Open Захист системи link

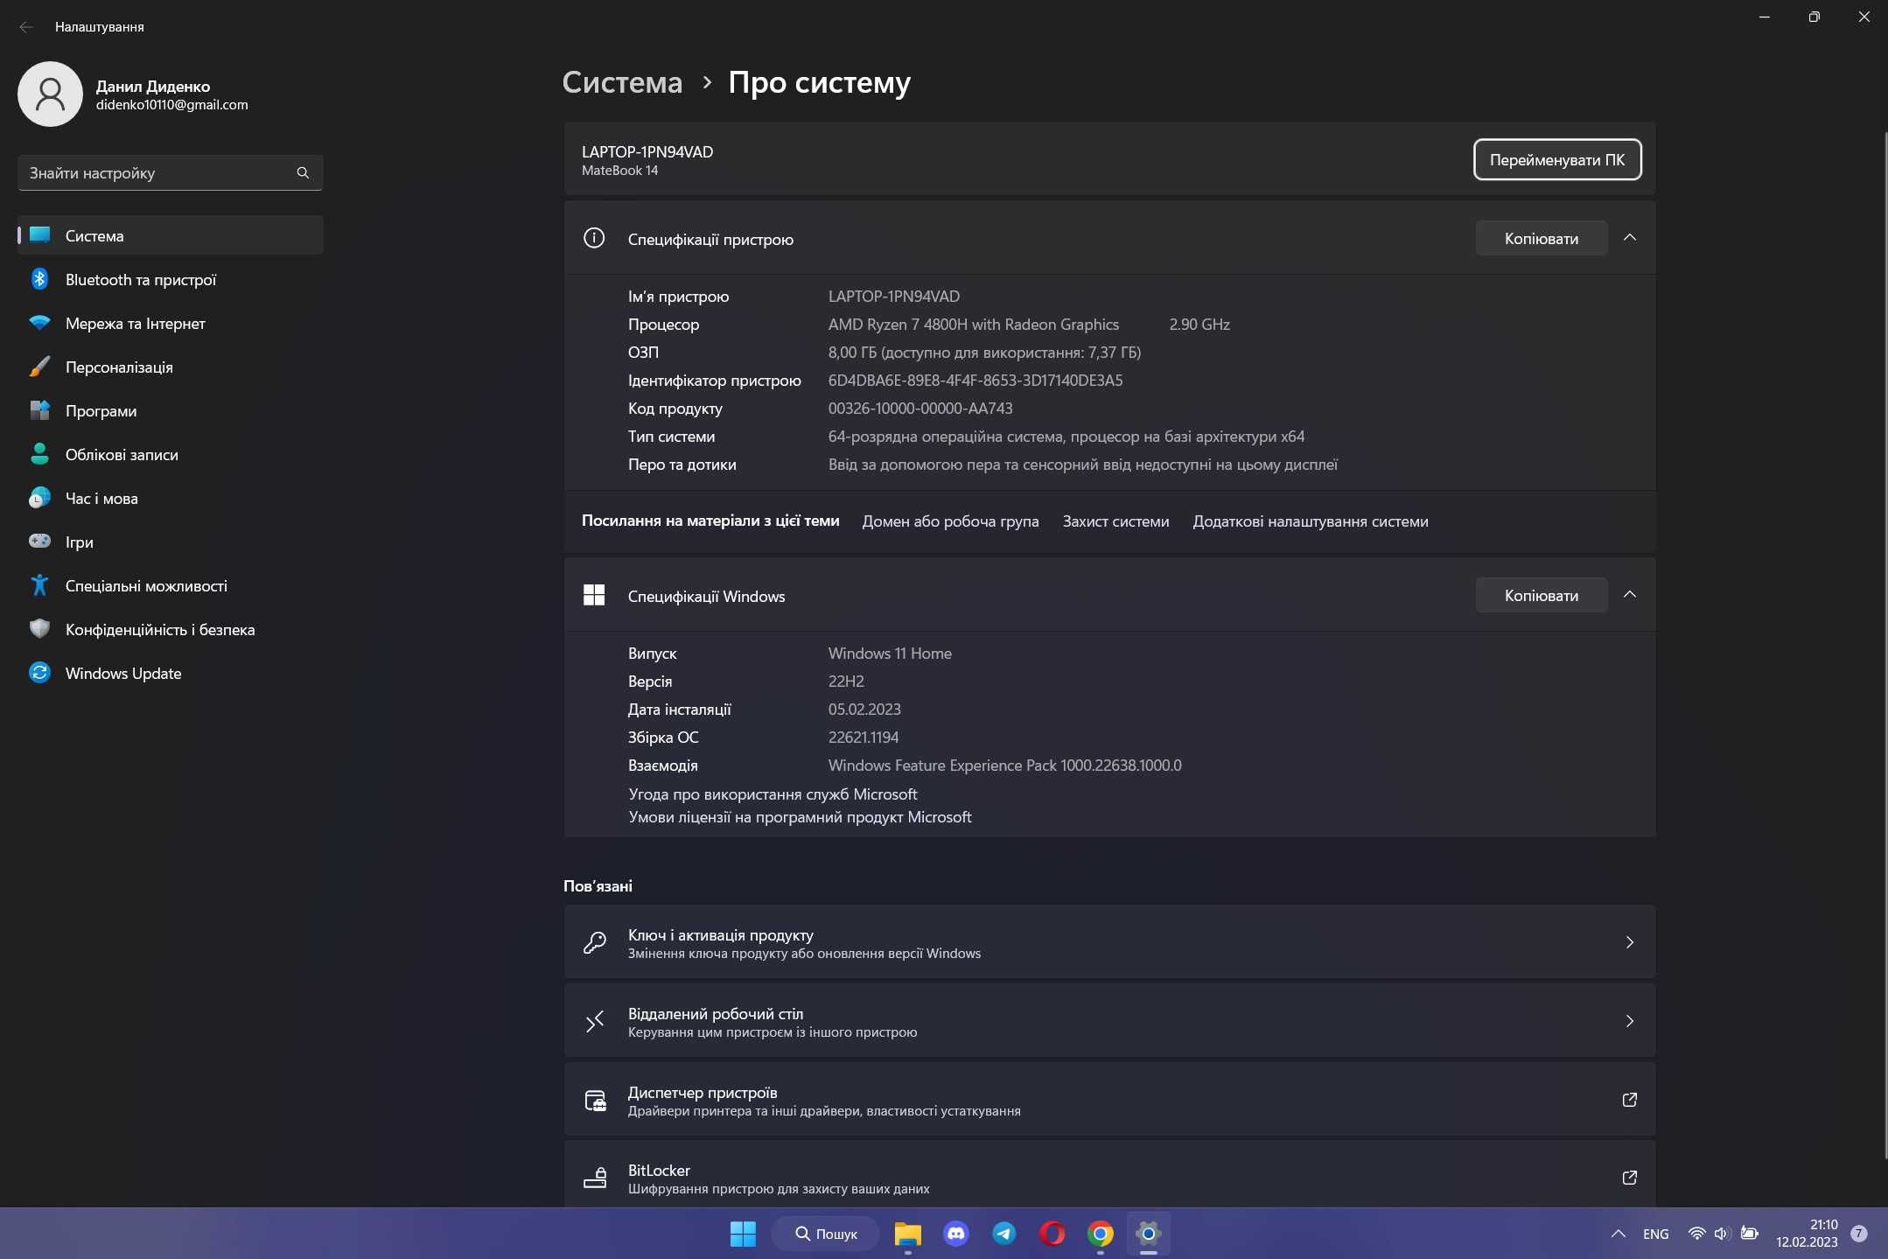click(x=1115, y=521)
